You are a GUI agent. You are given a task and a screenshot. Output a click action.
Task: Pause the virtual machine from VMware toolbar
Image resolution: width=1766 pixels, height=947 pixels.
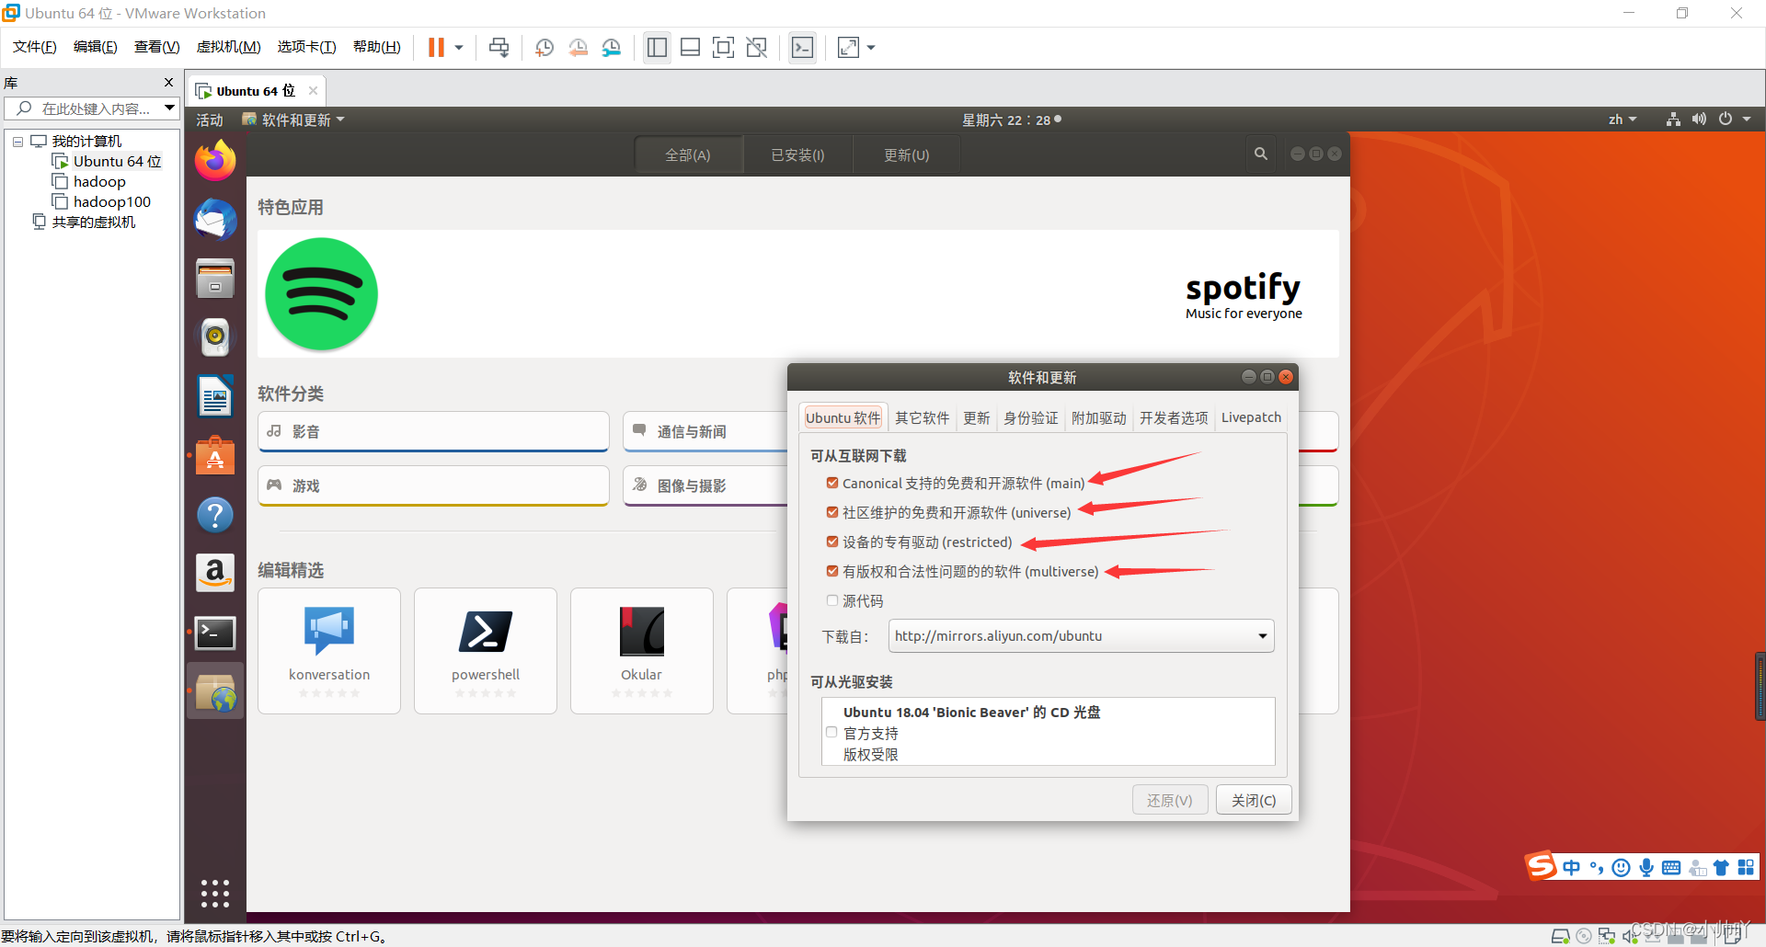point(436,48)
